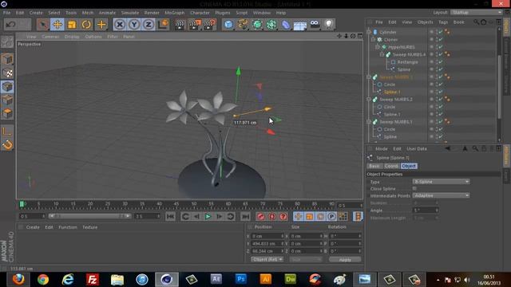This screenshot has height=287, width=511.
Task: Open the Simulate menu
Action: [x=129, y=13]
